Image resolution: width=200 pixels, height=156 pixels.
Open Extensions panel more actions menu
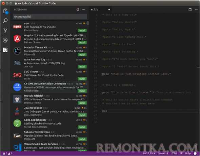84,9
